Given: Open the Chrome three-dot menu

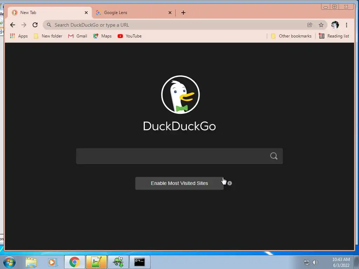Looking at the screenshot, I should point(346,25).
